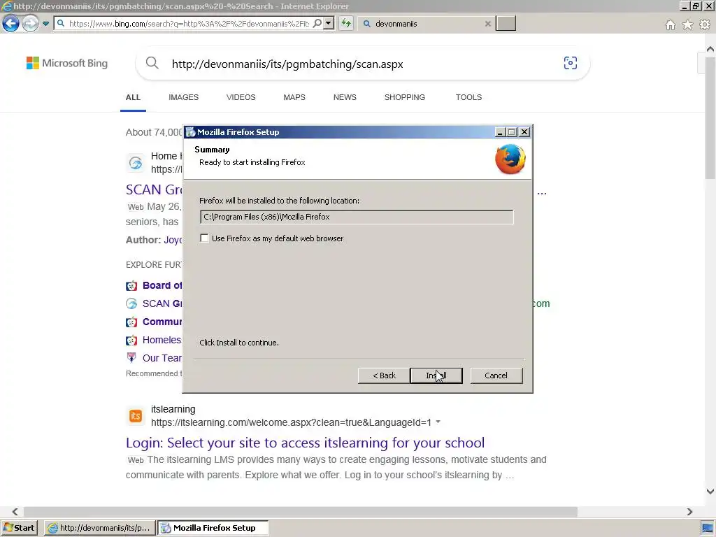
Task: Click the Microsoft Bing logo
Action: click(67, 63)
